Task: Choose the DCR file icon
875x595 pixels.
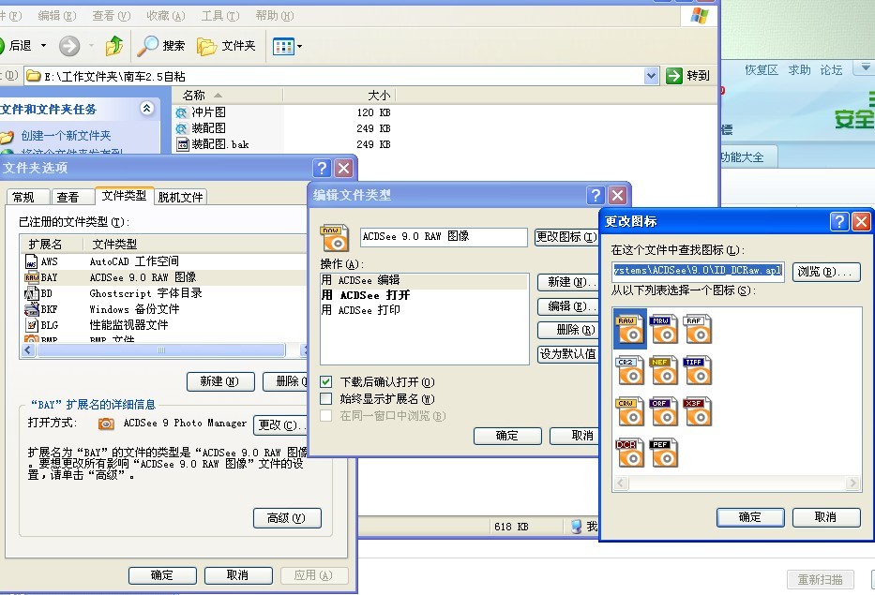Action: click(630, 453)
